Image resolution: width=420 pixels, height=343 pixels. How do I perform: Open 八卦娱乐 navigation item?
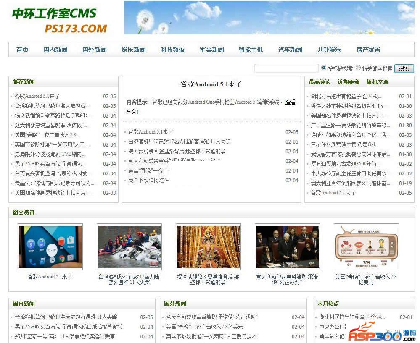tap(329, 50)
